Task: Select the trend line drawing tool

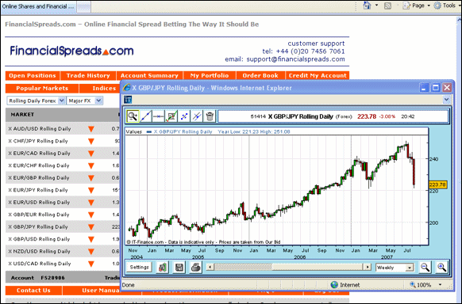Action: pyautogui.click(x=146, y=116)
